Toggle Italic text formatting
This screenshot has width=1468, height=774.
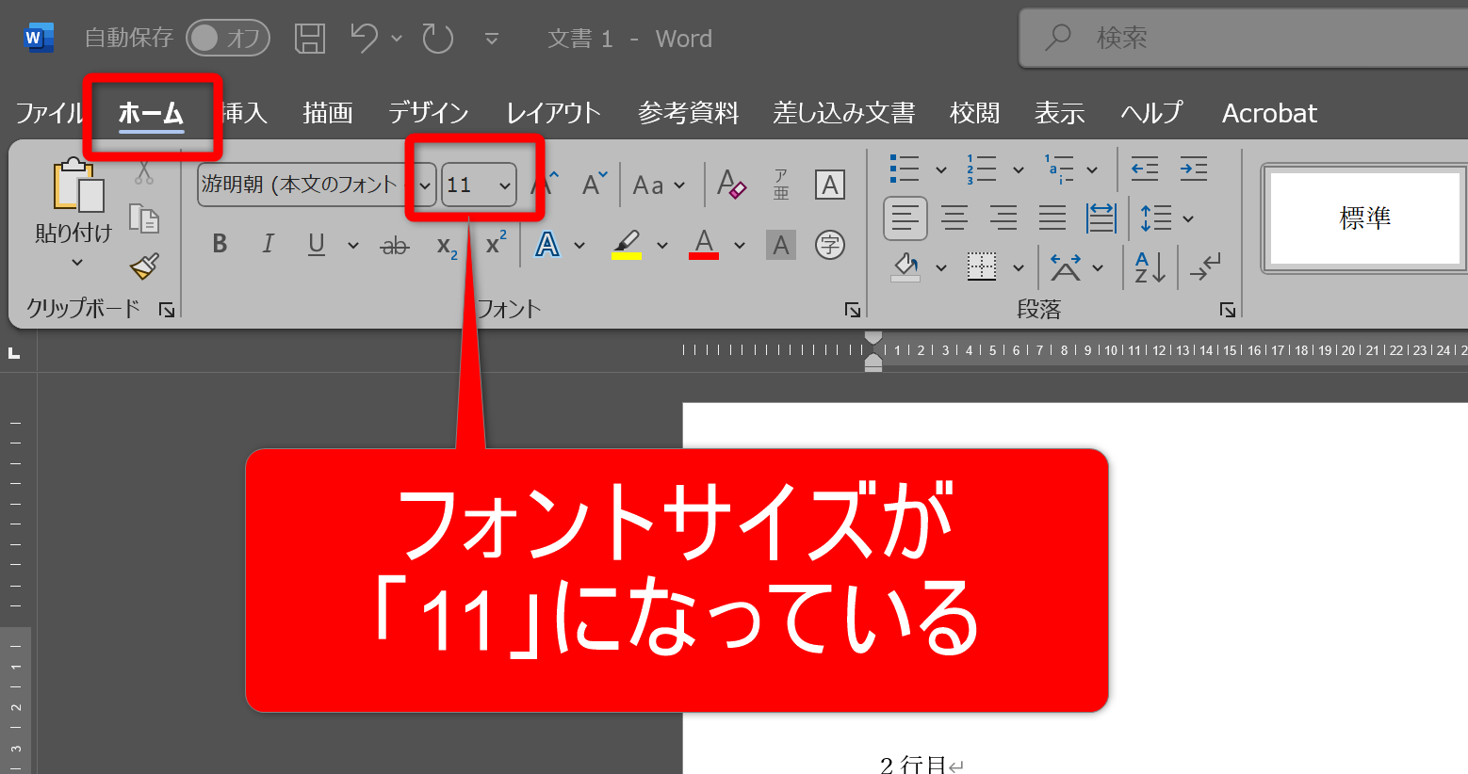point(269,245)
